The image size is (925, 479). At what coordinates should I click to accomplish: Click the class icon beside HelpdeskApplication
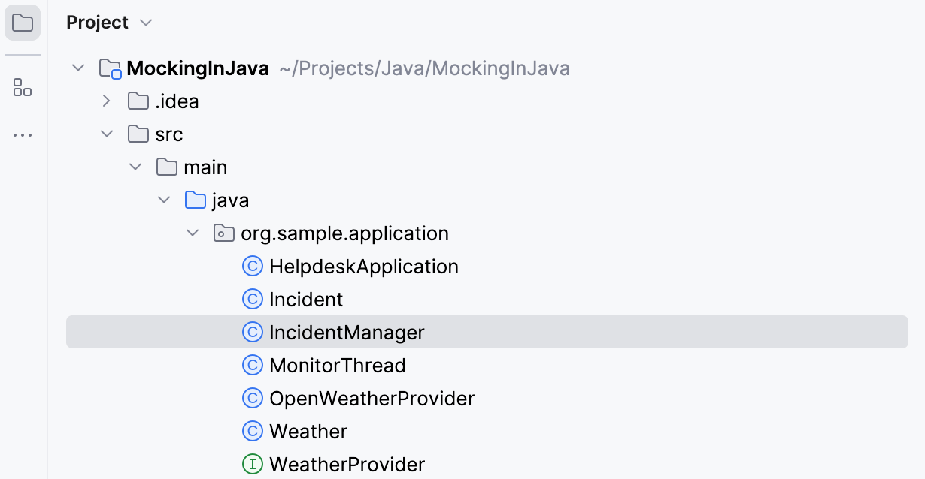click(253, 266)
